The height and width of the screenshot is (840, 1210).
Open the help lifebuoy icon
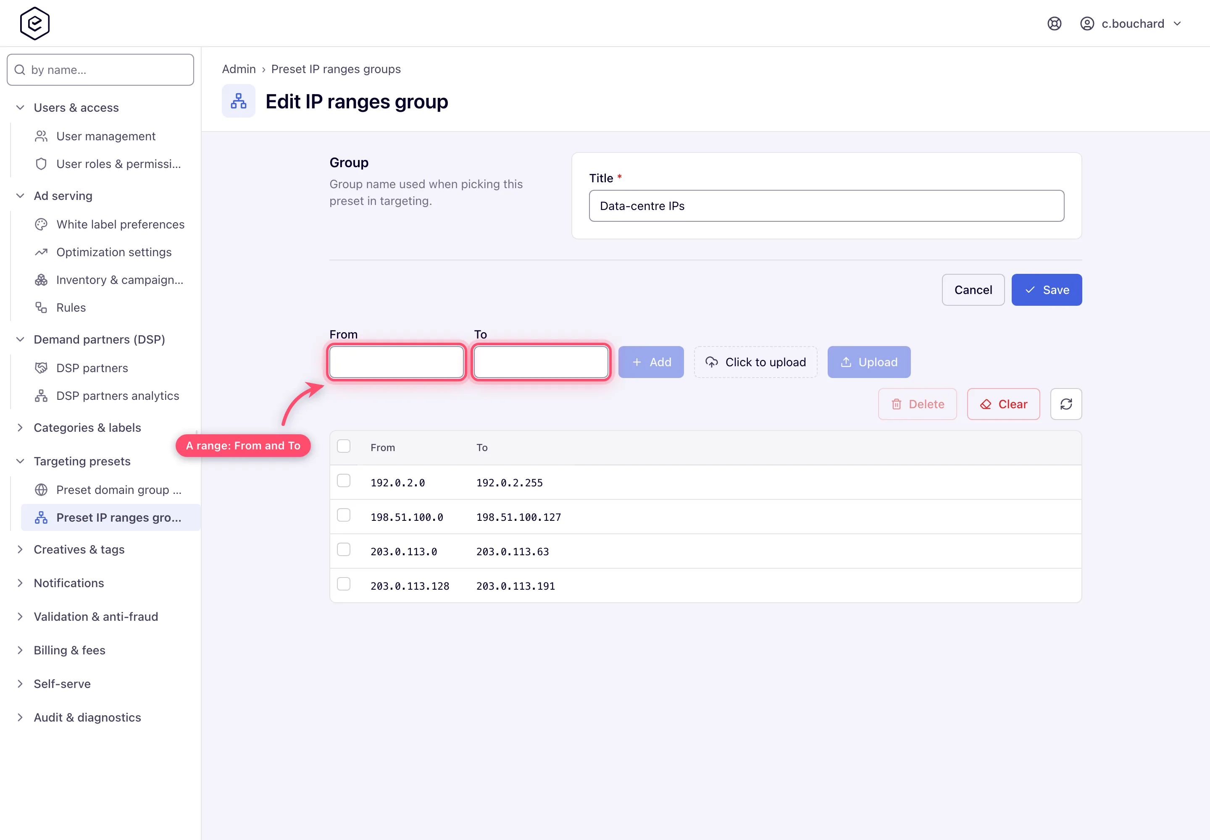pyautogui.click(x=1054, y=24)
